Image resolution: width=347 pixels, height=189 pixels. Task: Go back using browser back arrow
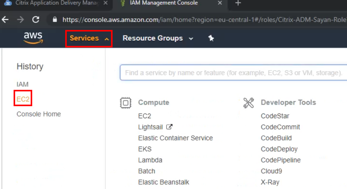click(x=5, y=19)
